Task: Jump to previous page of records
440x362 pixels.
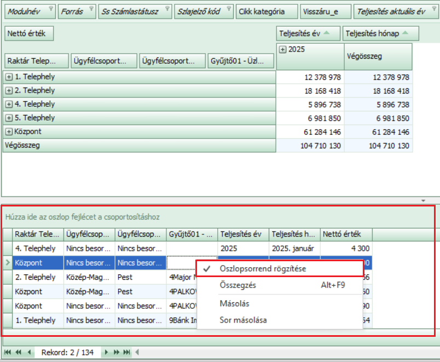Action: click(18, 352)
